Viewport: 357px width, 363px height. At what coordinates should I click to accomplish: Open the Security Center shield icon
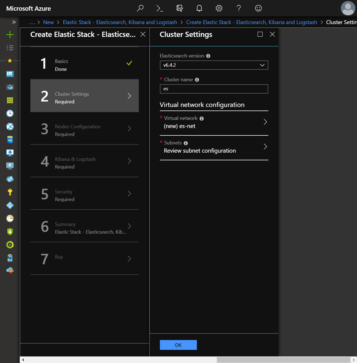(10, 231)
